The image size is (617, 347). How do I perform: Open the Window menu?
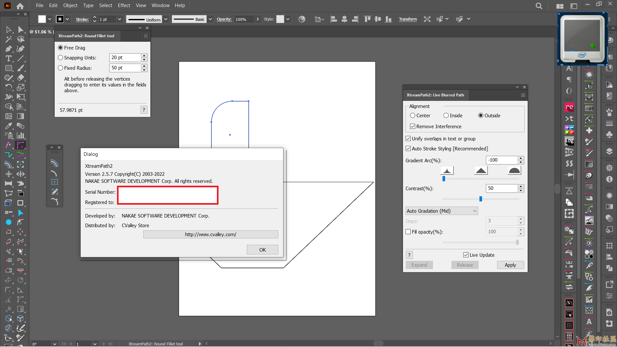tap(160, 5)
